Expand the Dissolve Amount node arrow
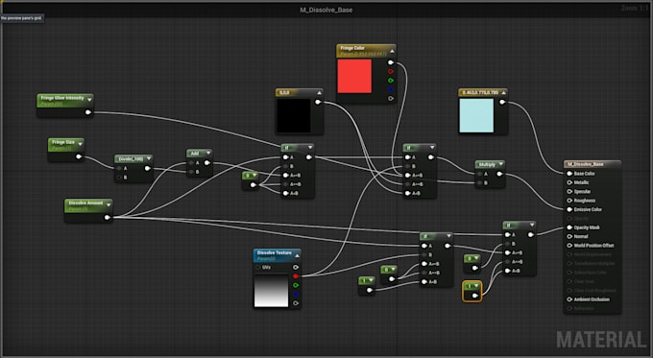Viewport: 653px width, 358px height. click(109, 204)
